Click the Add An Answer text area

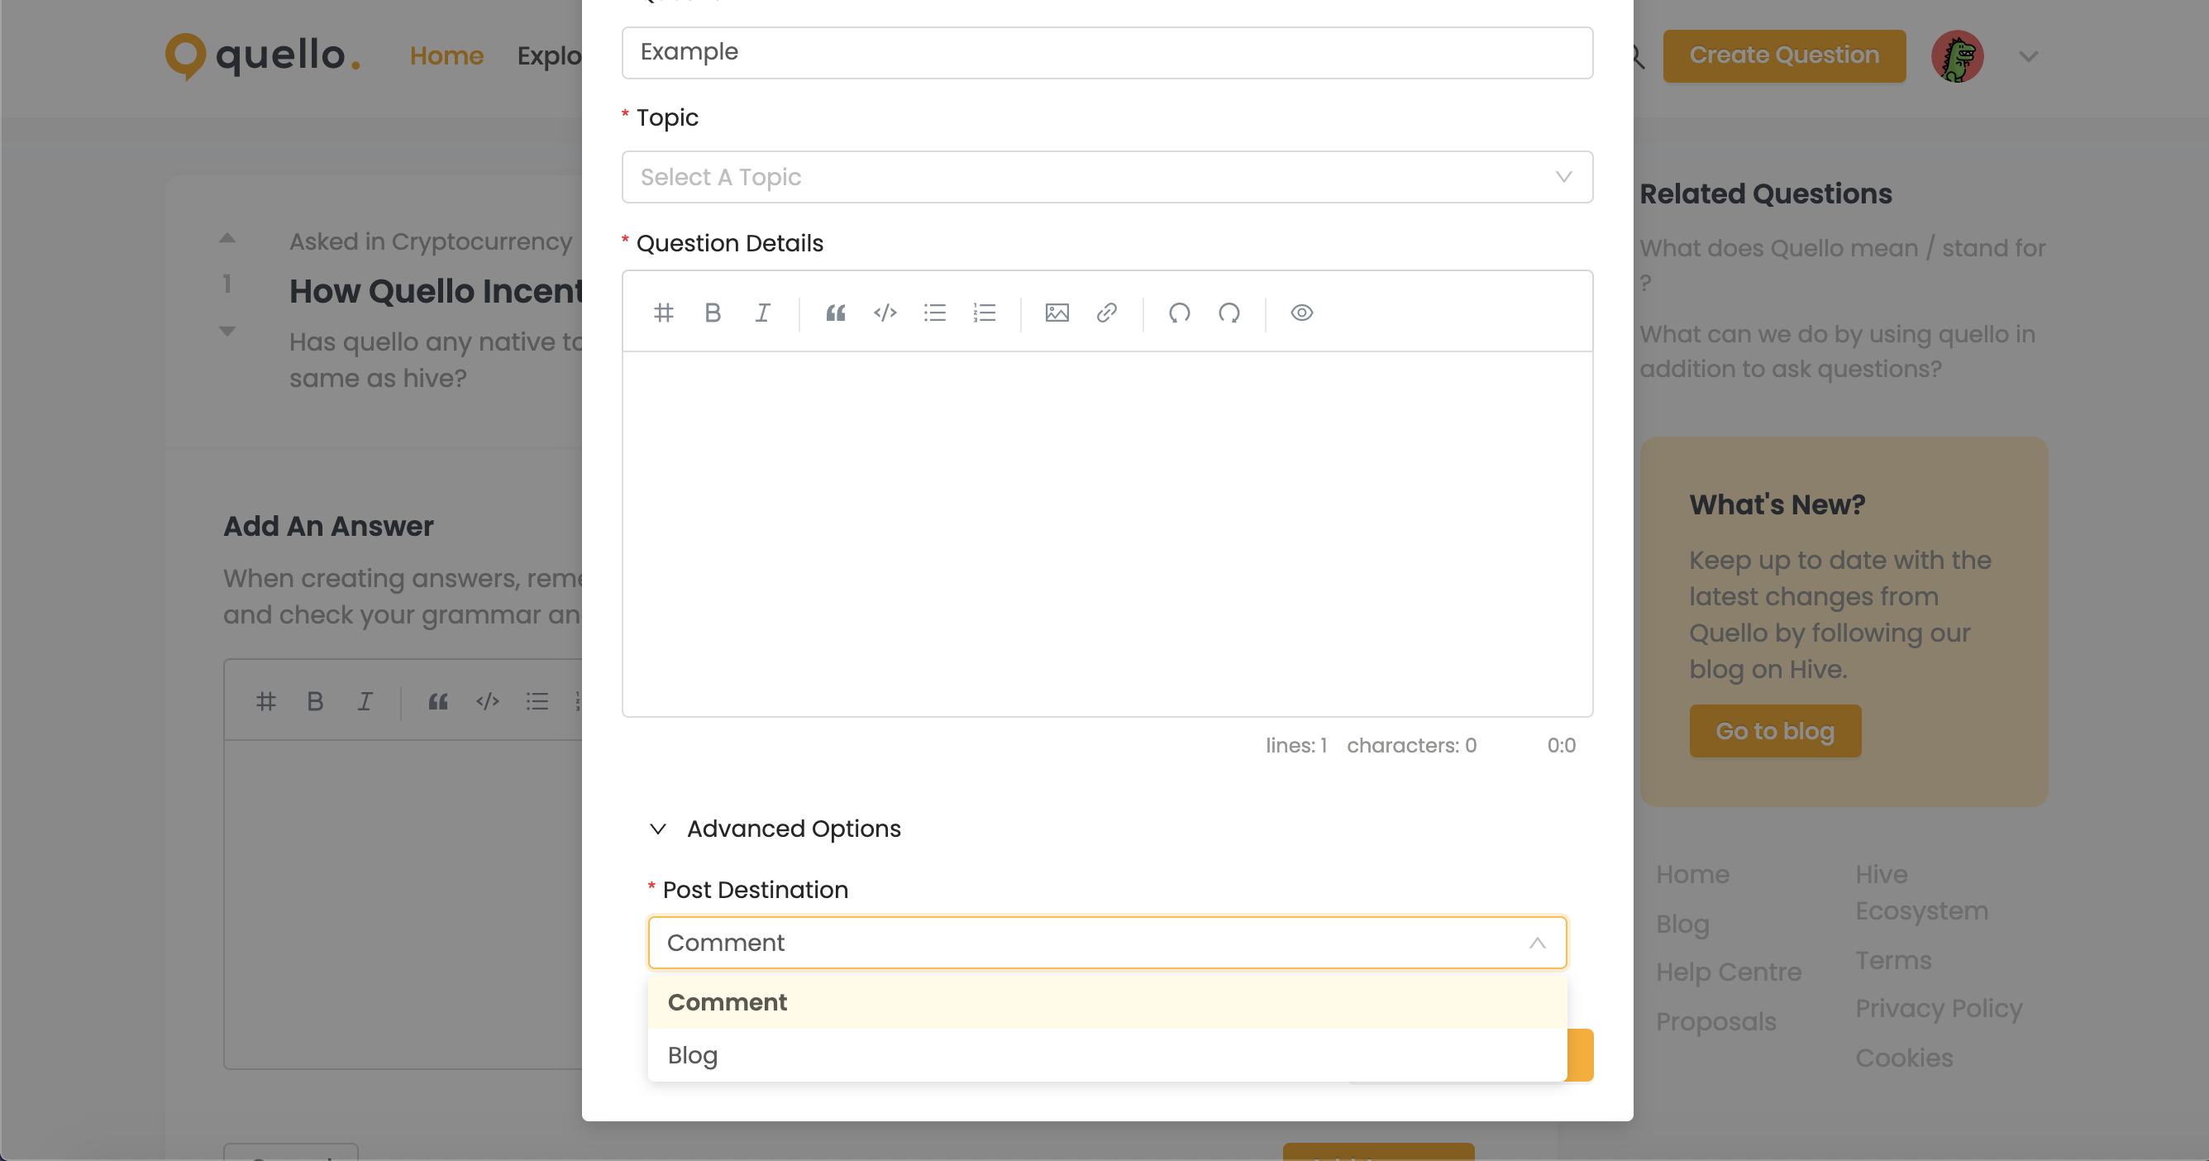(403, 904)
